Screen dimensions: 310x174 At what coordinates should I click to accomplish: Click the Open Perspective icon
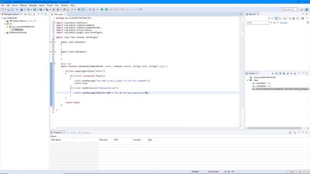click(302, 10)
